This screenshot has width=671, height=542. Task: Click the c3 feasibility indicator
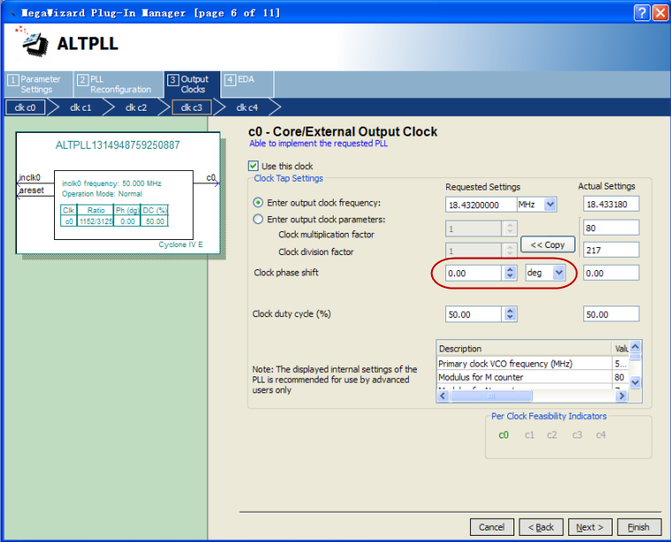tap(577, 435)
